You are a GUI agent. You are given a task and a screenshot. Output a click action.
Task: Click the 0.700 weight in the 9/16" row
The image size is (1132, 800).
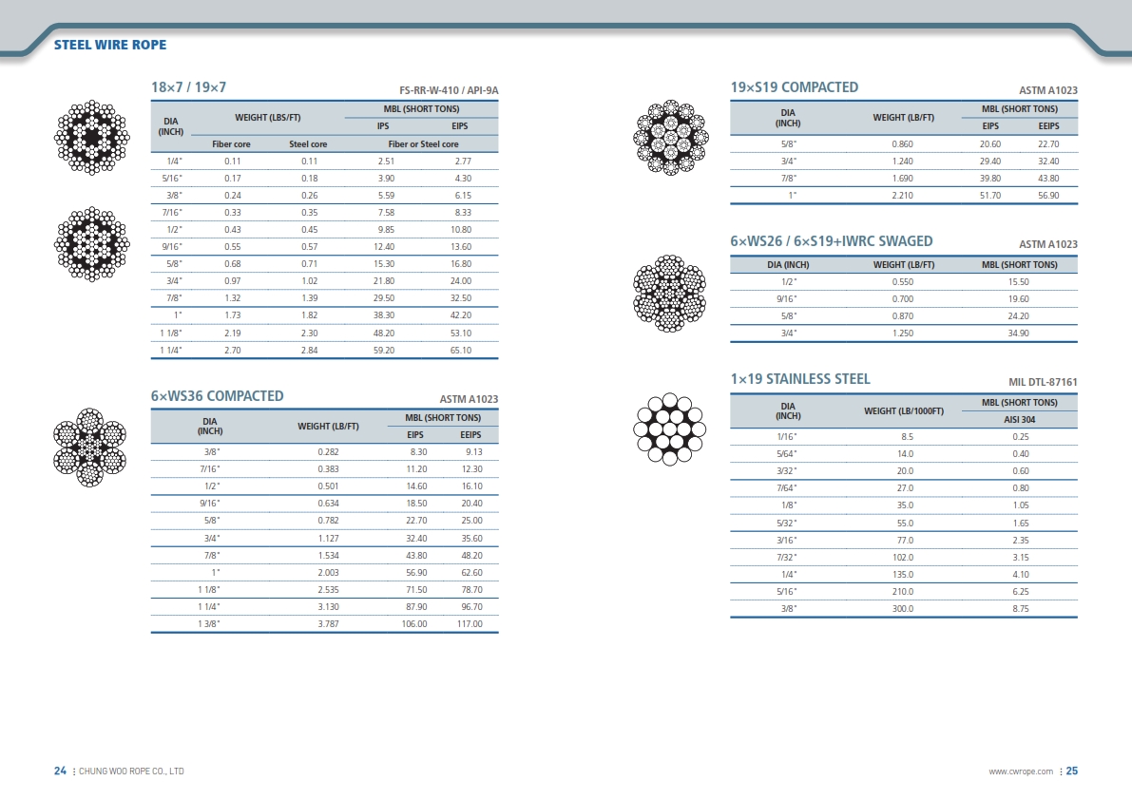point(902,299)
